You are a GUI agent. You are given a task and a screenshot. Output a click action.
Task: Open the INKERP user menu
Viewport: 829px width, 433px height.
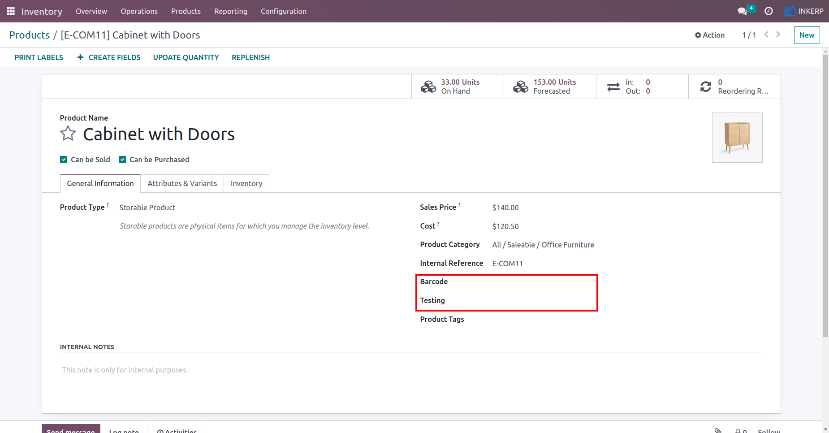(x=803, y=11)
